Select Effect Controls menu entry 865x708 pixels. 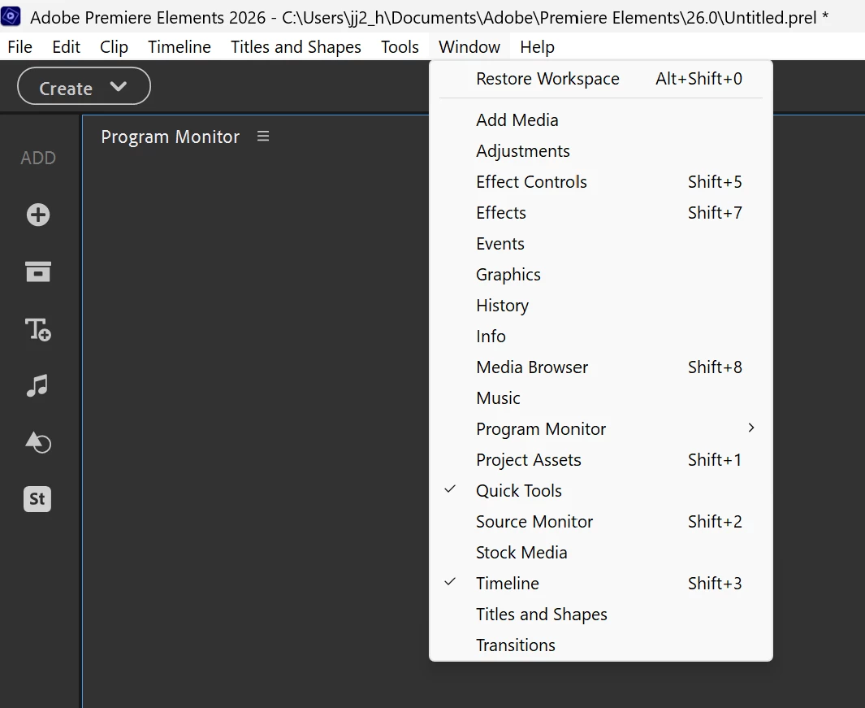point(601,182)
